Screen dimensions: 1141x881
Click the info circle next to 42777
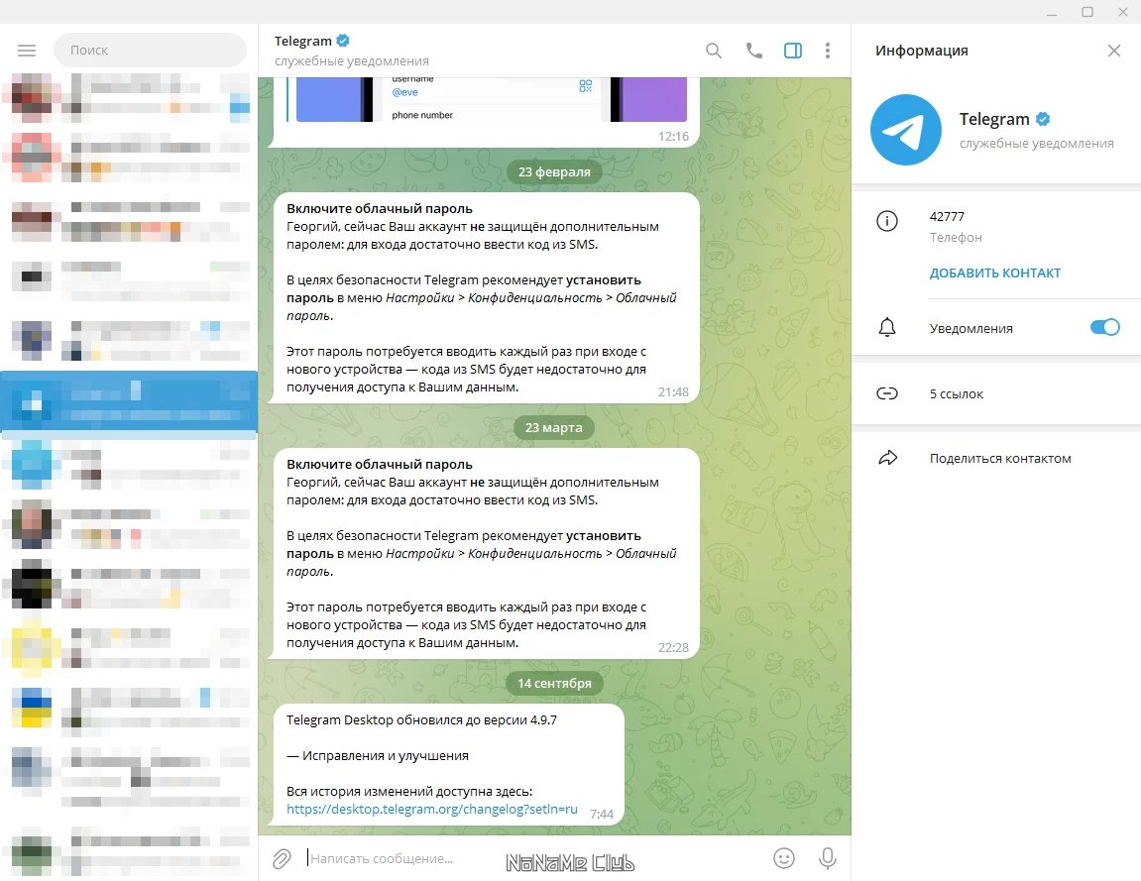coord(887,221)
